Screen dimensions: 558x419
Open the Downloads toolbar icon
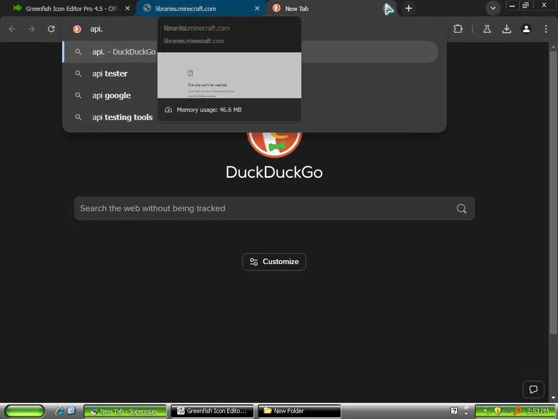[507, 29]
